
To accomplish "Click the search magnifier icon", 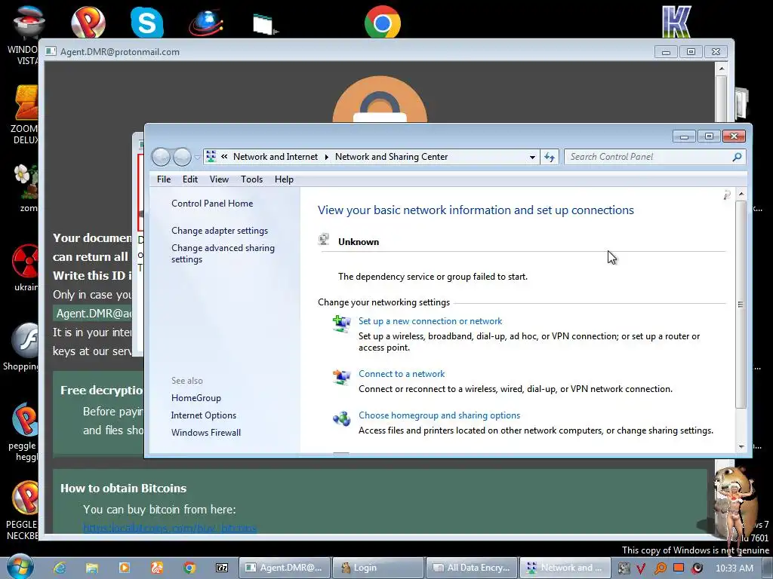I will pyautogui.click(x=737, y=157).
